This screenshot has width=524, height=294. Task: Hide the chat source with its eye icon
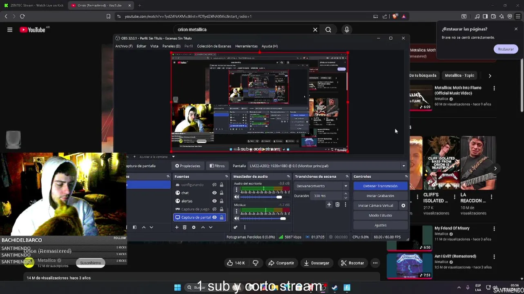[x=214, y=193]
